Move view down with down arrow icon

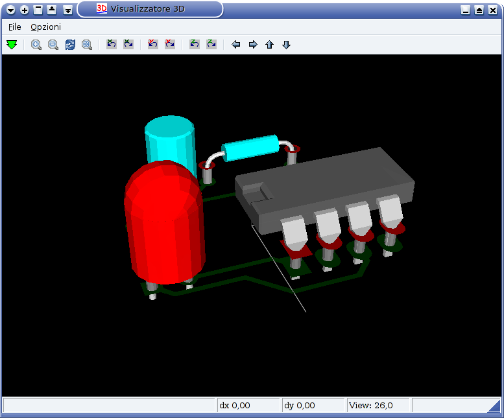pos(287,45)
